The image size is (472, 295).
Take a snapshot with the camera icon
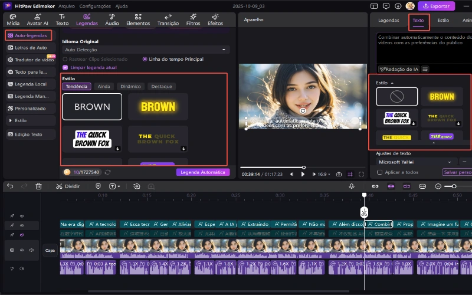coord(339,174)
